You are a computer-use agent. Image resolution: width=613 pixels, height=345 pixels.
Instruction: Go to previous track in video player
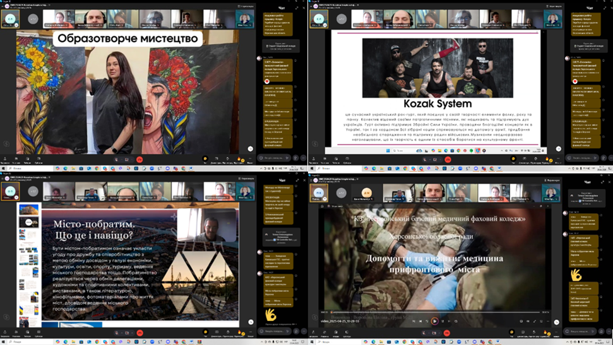click(x=420, y=321)
